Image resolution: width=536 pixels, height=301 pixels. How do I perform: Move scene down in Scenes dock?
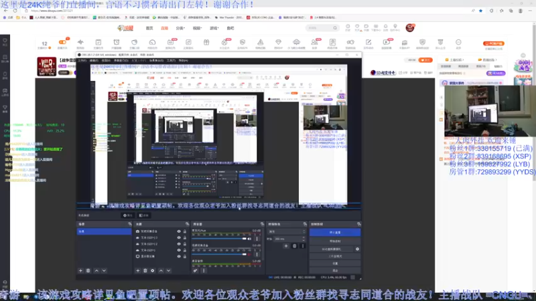(104, 271)
